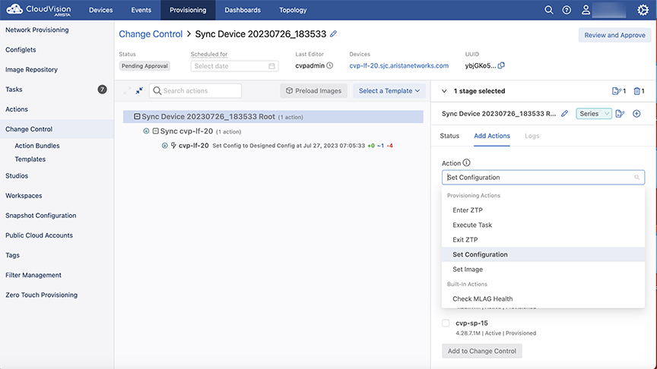Collapse the Sync Device Root tree node

(137, 116)
